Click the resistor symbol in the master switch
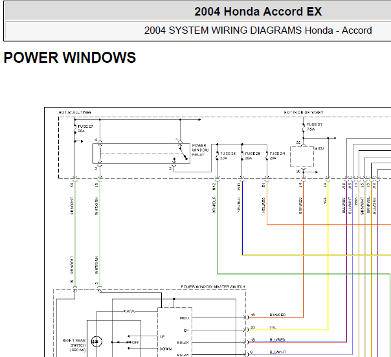The image size is (391, 357). coord(129,311)
